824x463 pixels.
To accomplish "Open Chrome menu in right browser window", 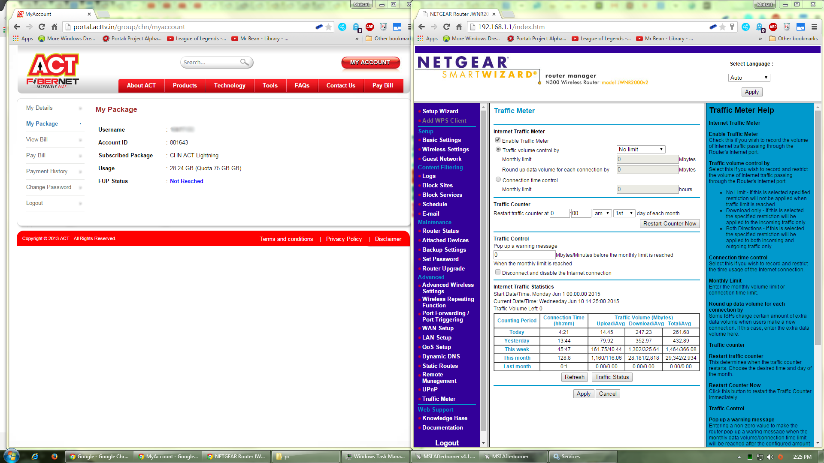I will coord(814,27).
